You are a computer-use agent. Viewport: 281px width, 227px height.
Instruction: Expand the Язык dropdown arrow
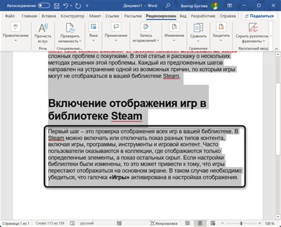(93, 40)
